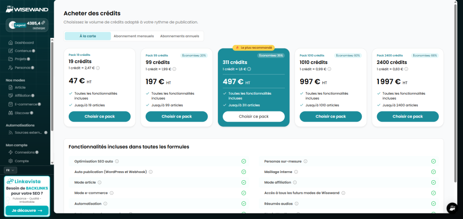Choose the 19 crédits pack

[x=99, y=117]
